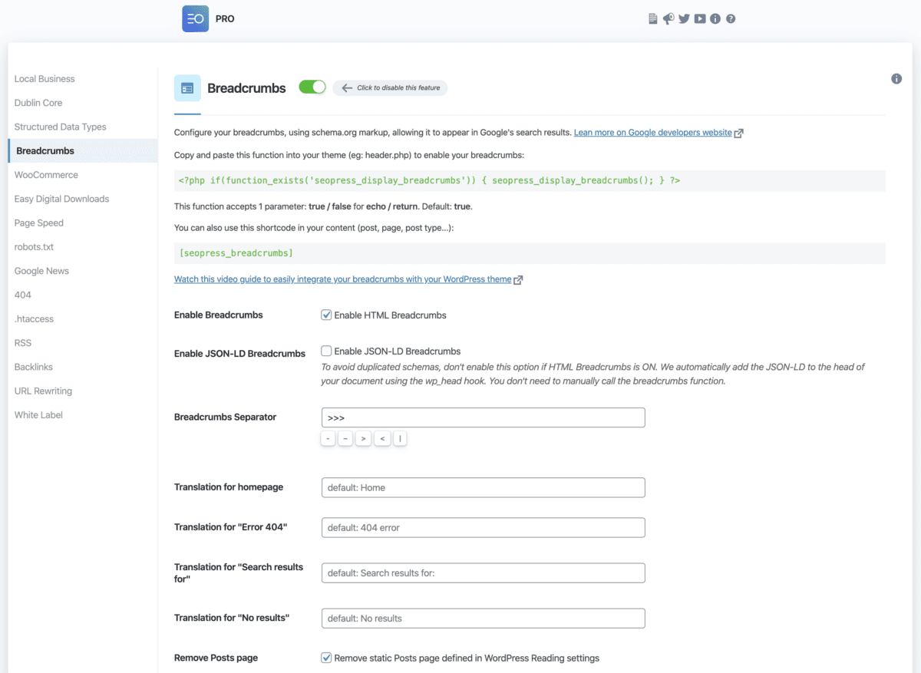The width and height of the screenshot is (921, 673).
Task: Insert greater-than separator button
Action: [x=364, y=439]
